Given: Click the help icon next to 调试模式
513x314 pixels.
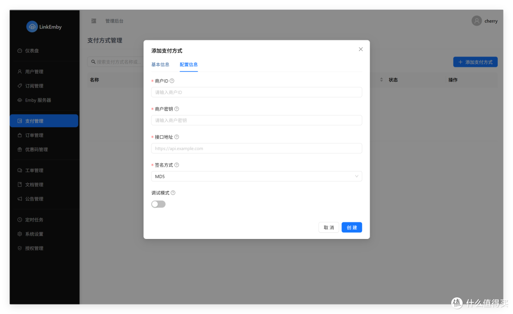Looking at the screenshot, I should click(173, 193).
